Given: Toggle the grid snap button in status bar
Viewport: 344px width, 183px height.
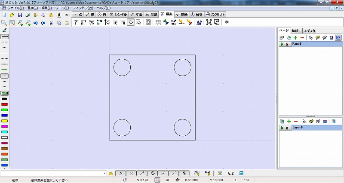Looking at the screenshot, I should 157,180.
